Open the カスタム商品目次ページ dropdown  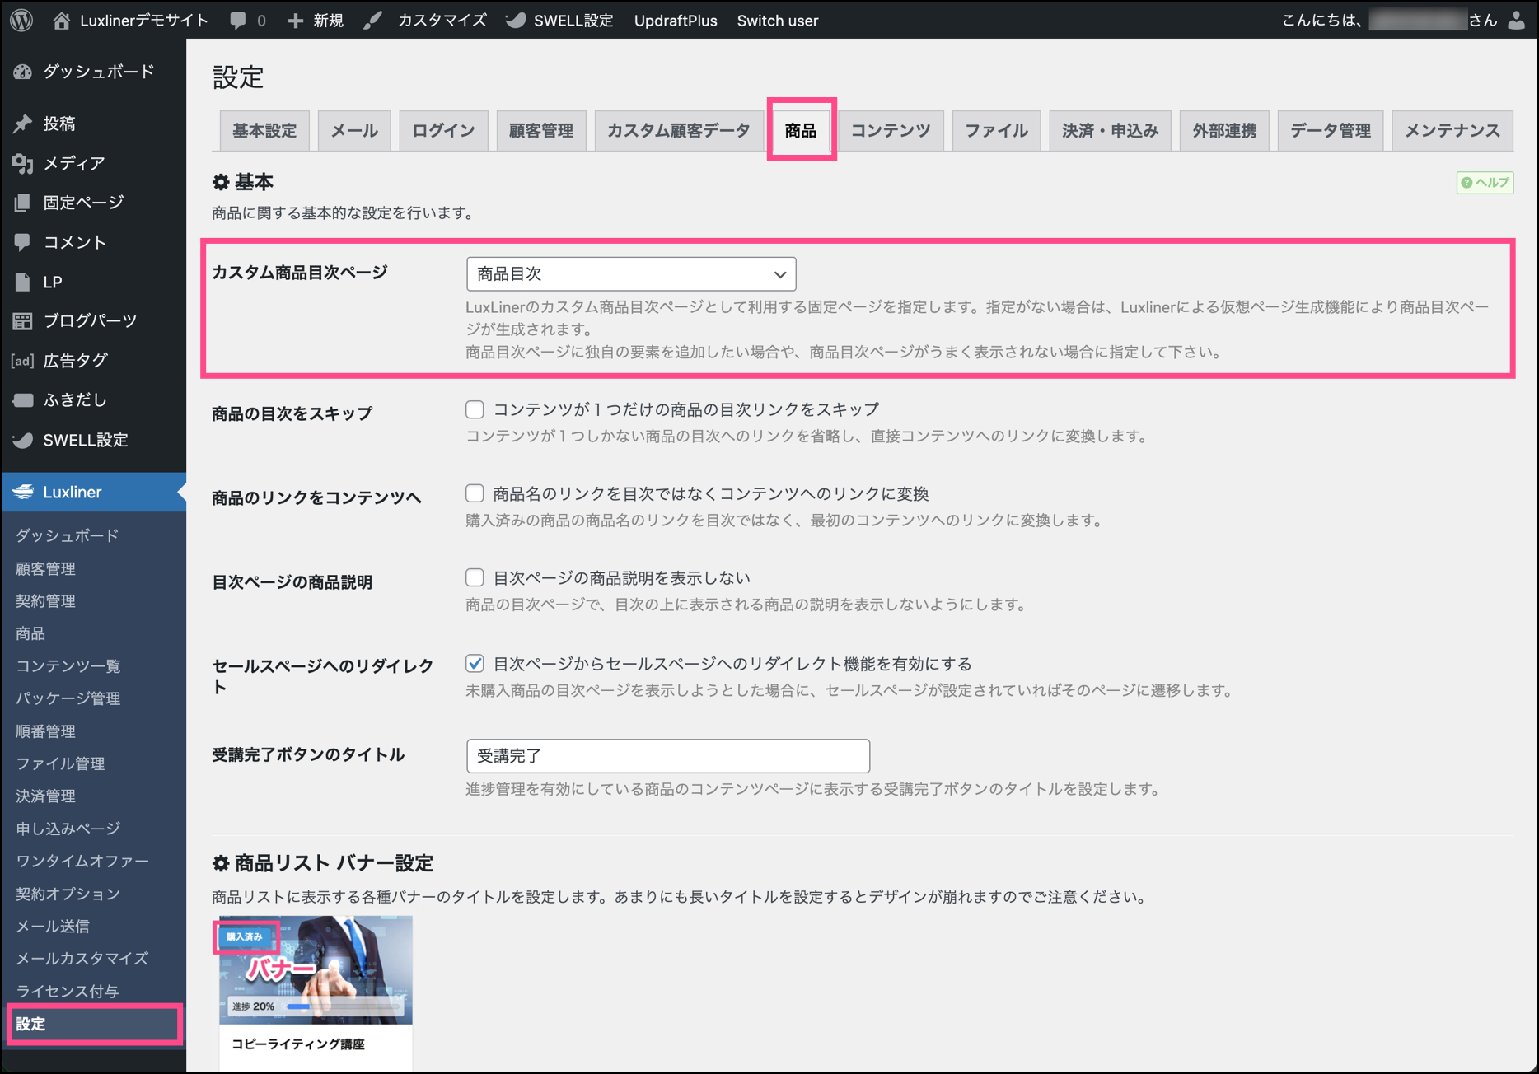coord(630,274)
